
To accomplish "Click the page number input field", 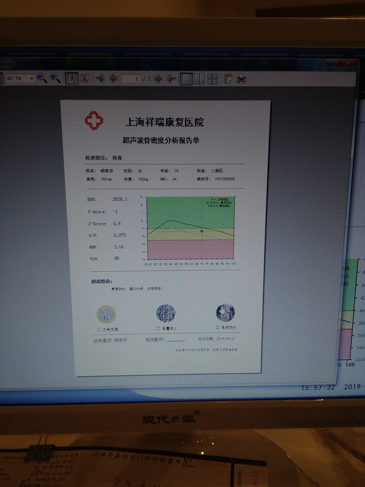I will point(131,79).
